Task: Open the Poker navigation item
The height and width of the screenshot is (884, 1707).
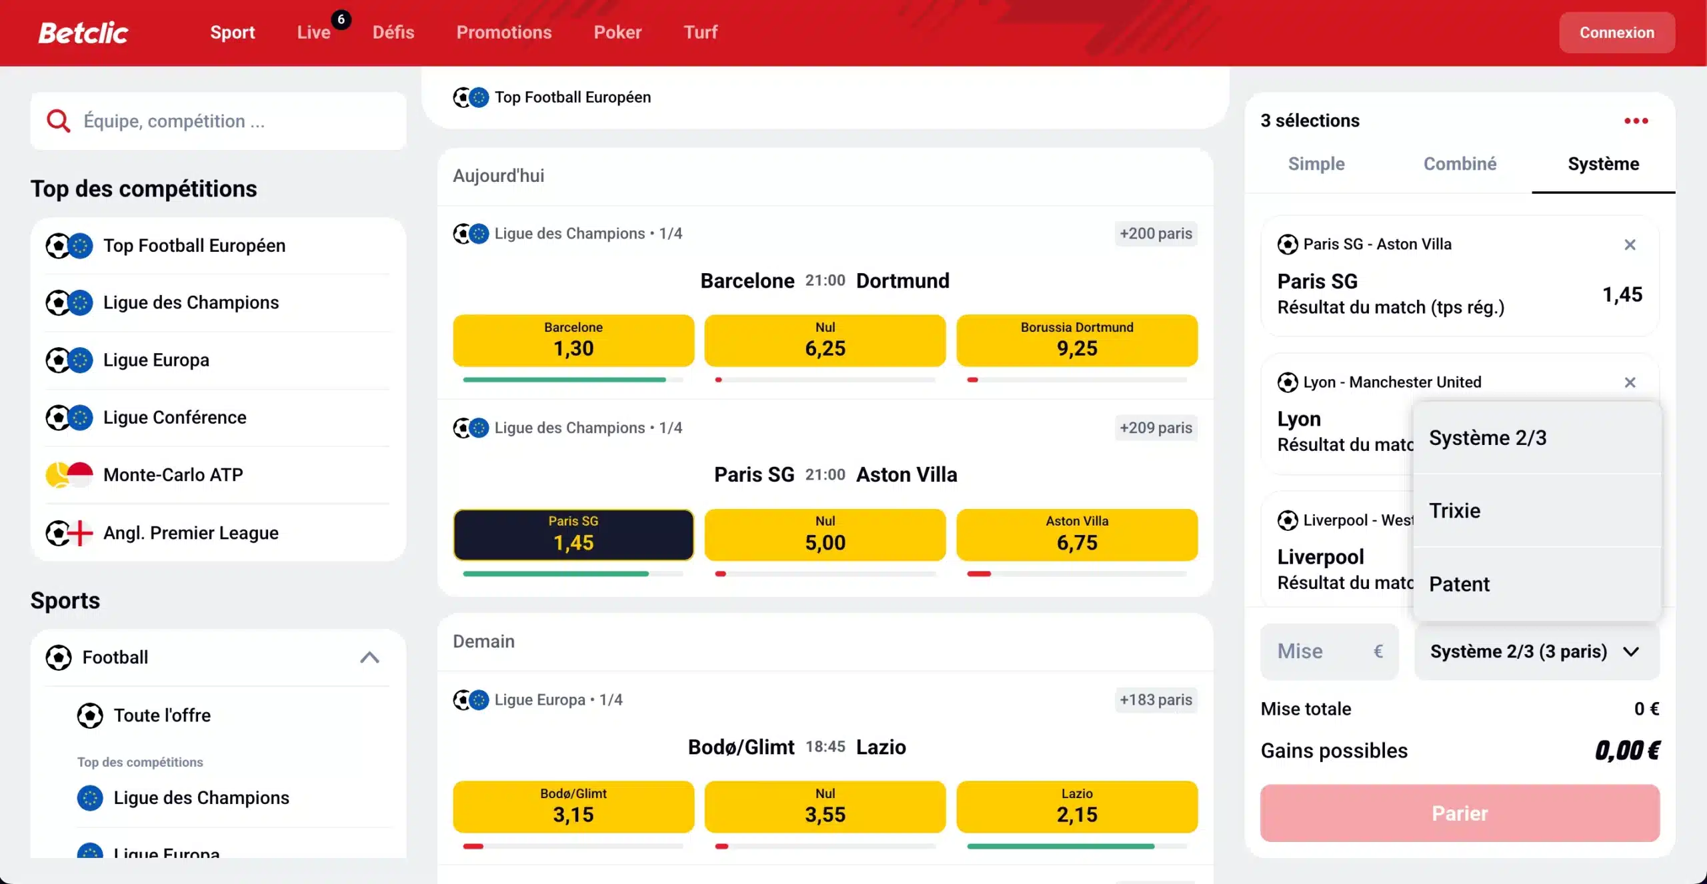Action: click(x=617, y=33)
